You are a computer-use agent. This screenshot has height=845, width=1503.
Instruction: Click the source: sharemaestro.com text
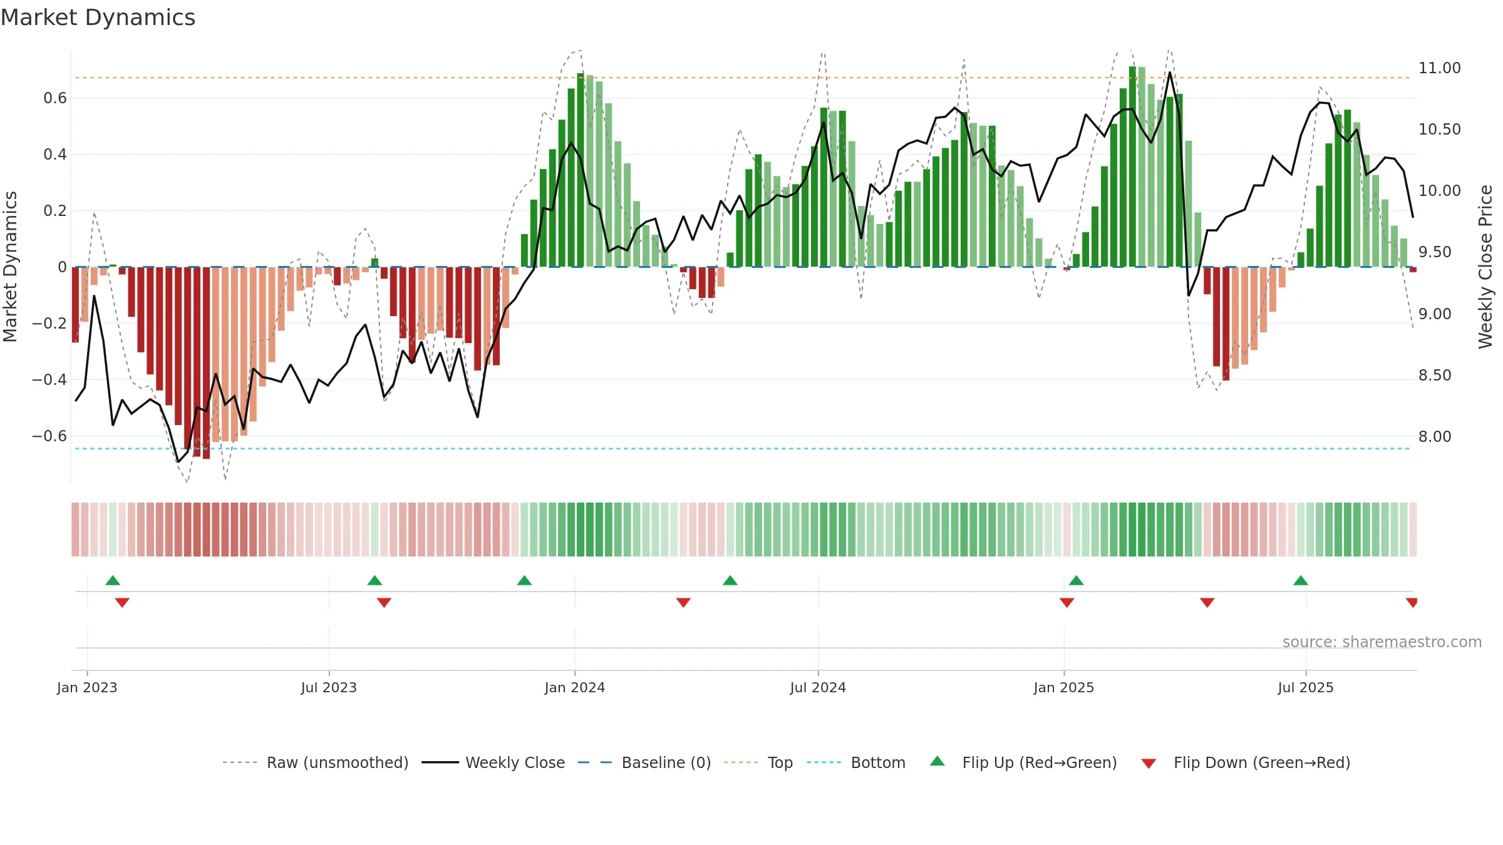(1382, 642)
